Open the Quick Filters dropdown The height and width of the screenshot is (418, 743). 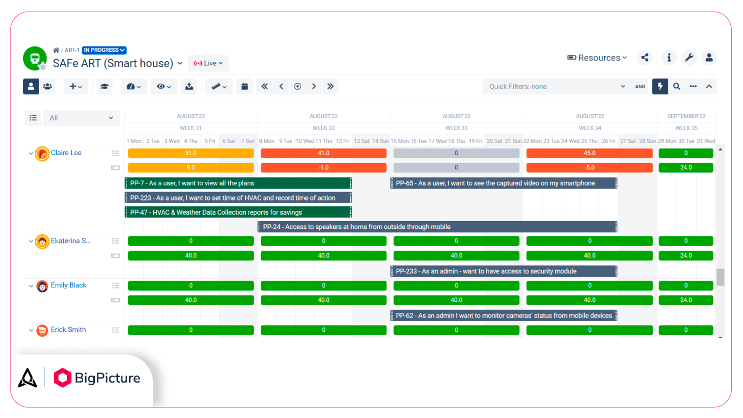click(x=557, y=87)
